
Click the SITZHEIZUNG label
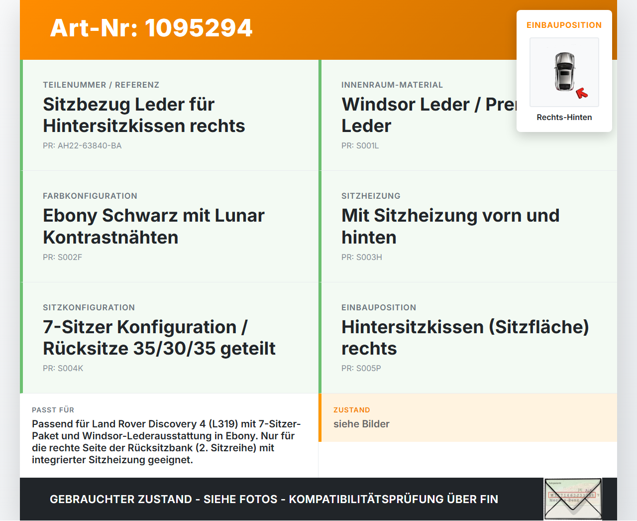point(371,196)
